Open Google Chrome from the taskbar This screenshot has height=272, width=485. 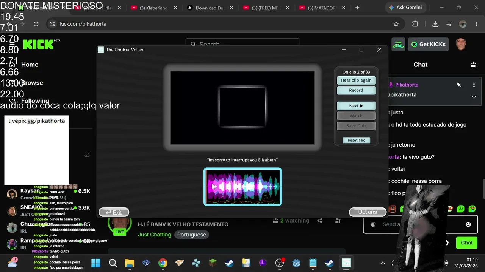[163, 263]
